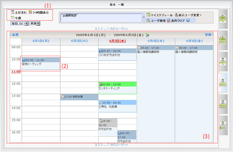
Task: Open the date picker icon beside the week range
Action: click(147, 35)
